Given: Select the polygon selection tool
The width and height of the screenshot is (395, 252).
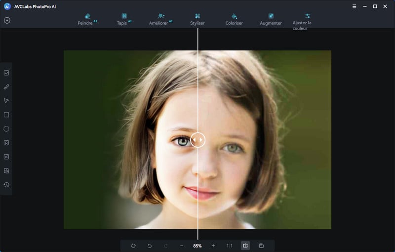Looking at the screenshot, I should click(x=6, y=101).
